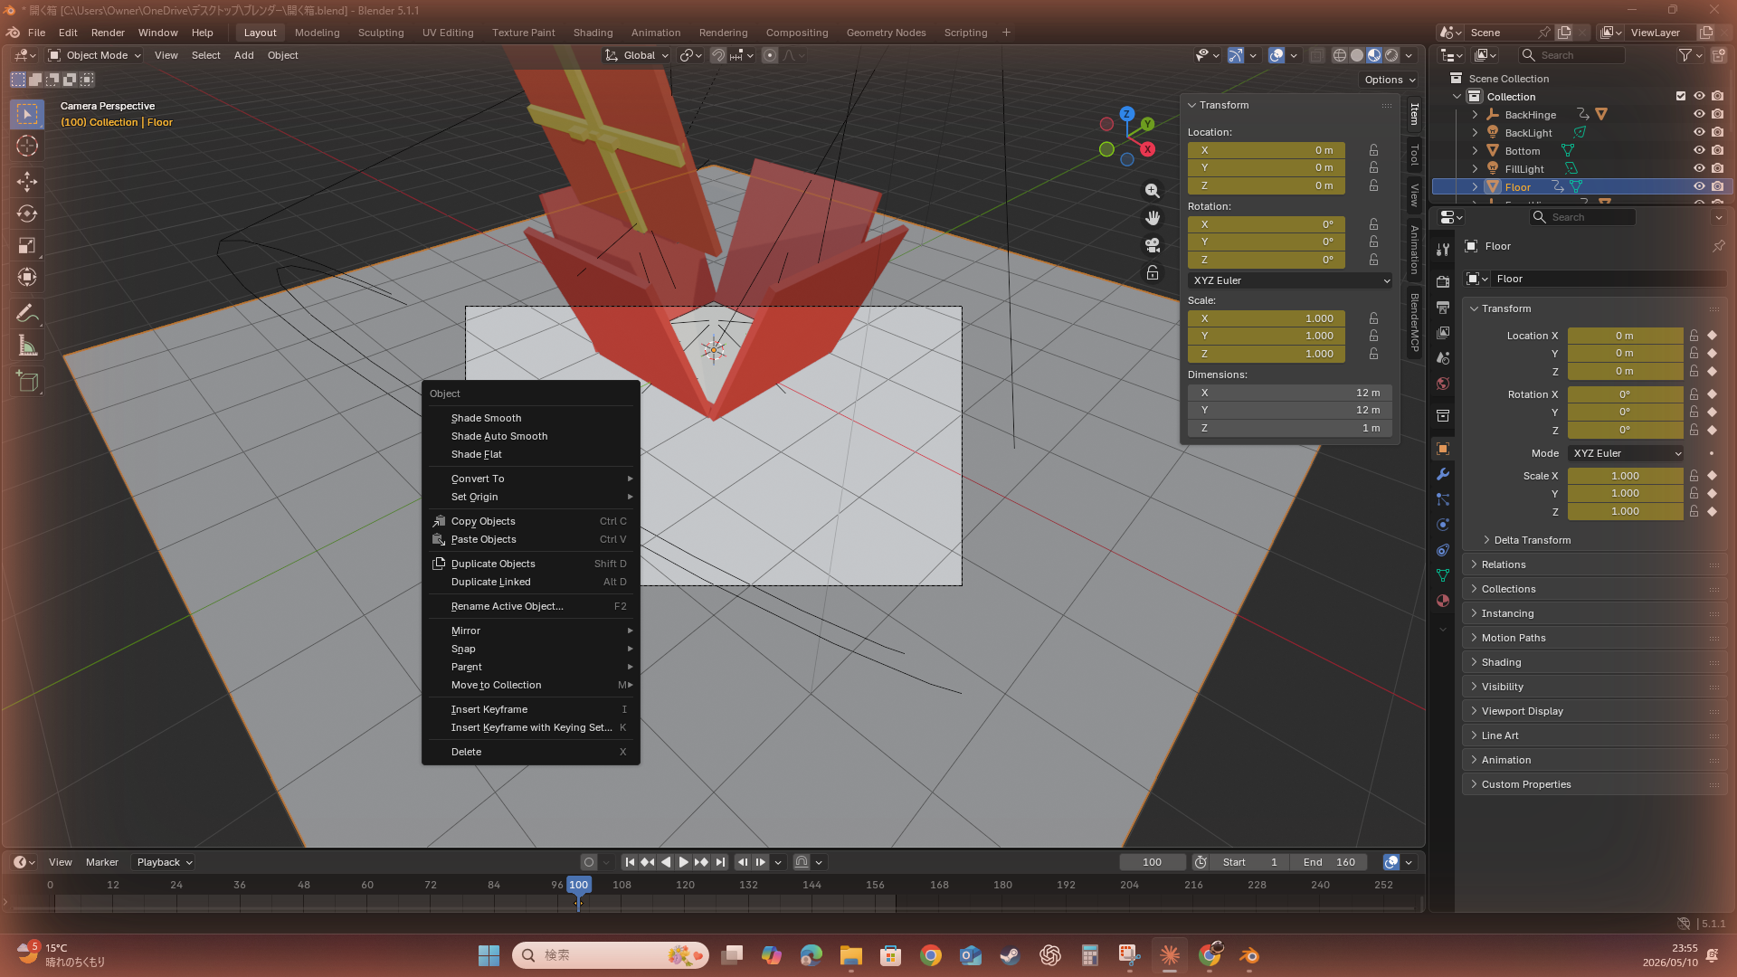Open the Physics properties tab
Screen dimensions: 1737x977
[x=1443, y=525]
